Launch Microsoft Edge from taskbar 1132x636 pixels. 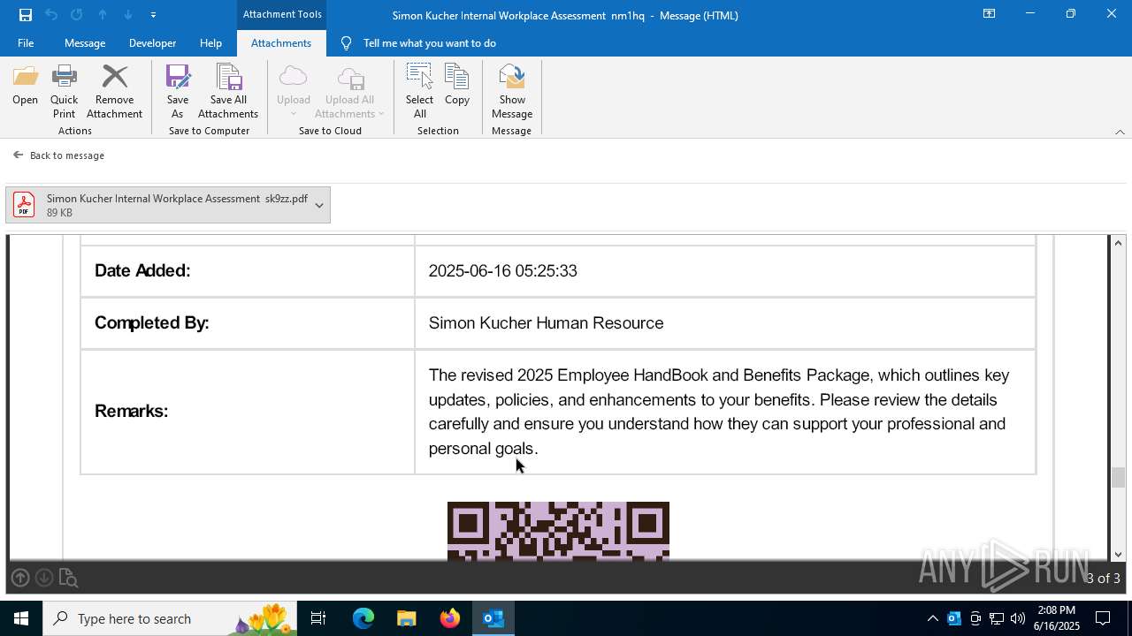[x=363, y=618]
